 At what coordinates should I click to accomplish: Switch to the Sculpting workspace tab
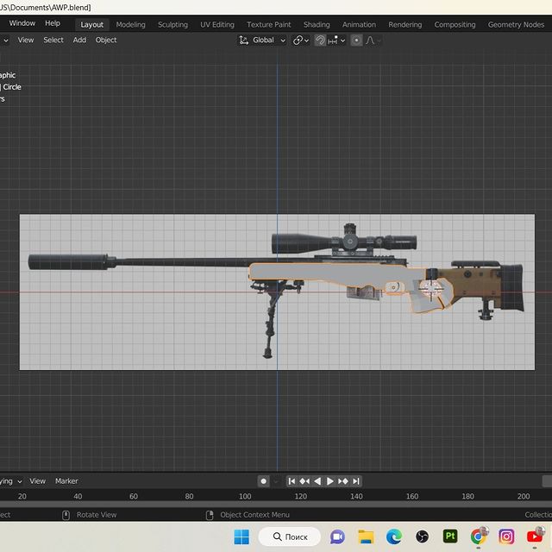pyautogui.click(x=172, y=25)
